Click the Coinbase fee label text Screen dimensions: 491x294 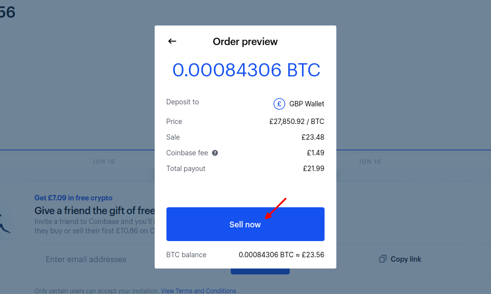[187, 153]
